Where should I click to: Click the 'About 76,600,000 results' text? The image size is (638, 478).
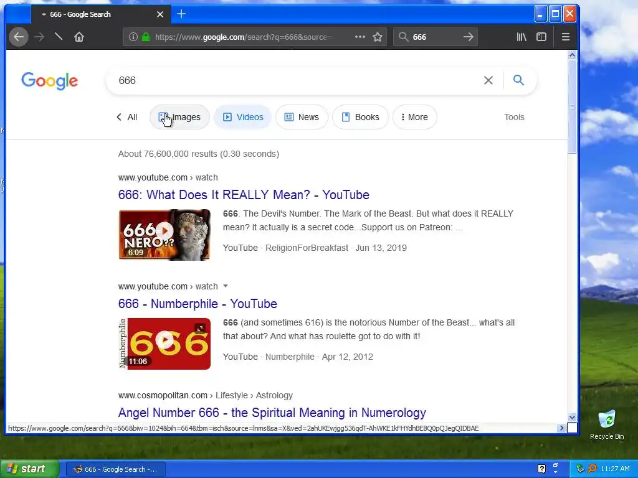(199, 154)
